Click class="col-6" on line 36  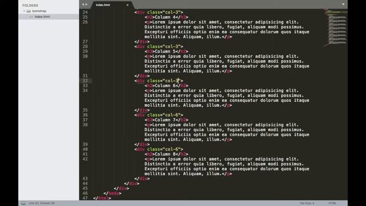click(x=164, y=115)
